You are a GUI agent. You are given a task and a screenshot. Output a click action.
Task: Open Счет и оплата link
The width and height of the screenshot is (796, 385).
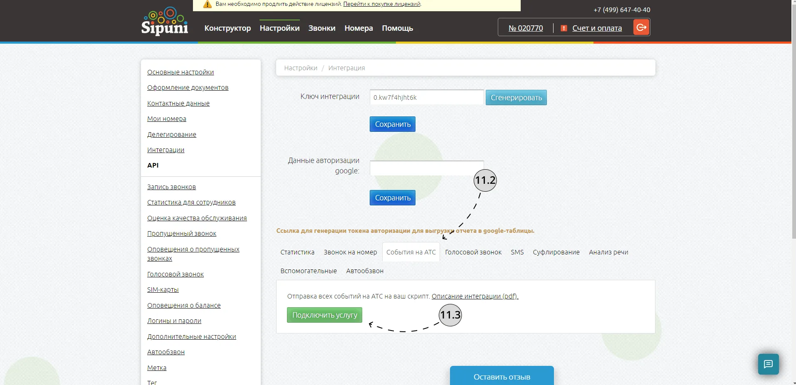[x=597, y=28]
